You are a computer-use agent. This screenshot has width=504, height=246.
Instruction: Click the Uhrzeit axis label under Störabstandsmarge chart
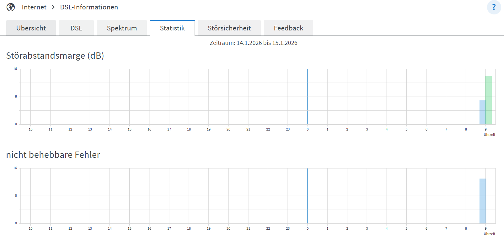tap(489, 135)
